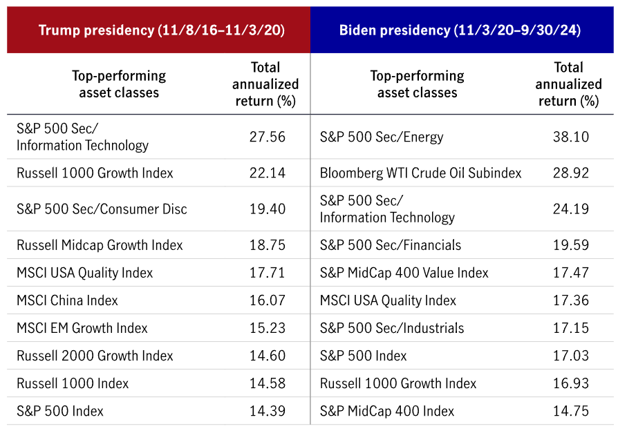618x433 pixels.
Task: Click the 38.10 return value
Action: click(572, 137)
